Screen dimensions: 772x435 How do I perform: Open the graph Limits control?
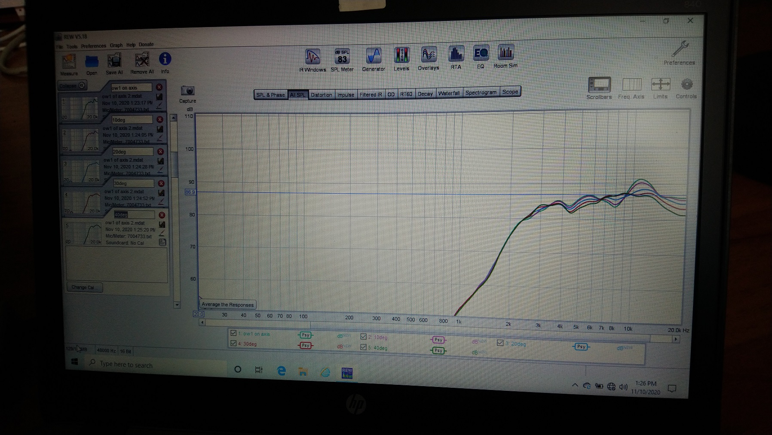click(x=661, y=84)
